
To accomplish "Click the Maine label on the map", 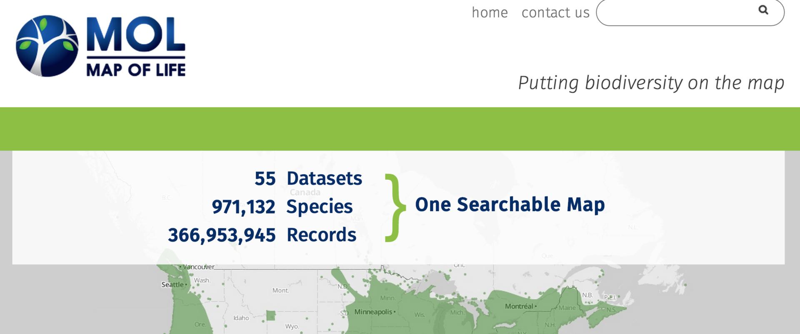I will point(567,308).
